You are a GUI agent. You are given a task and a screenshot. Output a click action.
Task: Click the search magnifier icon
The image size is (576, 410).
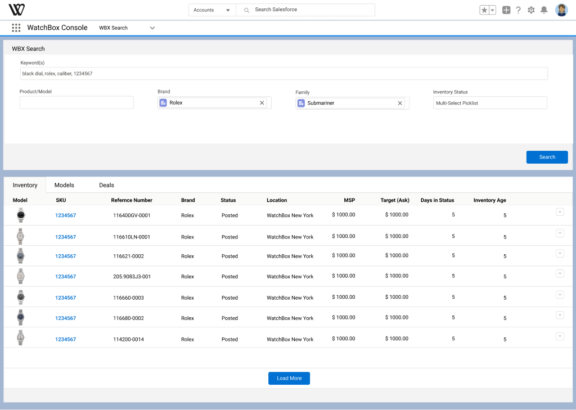pyautogui.click(x=246, y=10)
